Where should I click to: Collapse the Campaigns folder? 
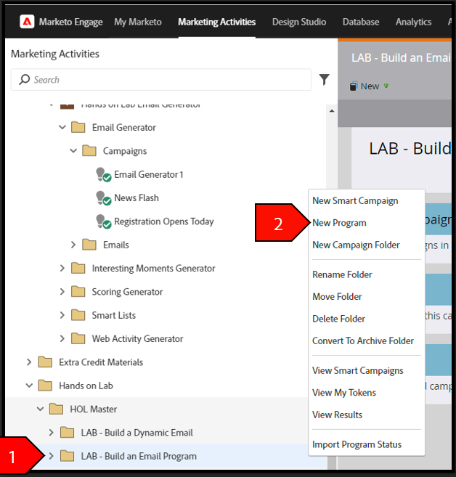pos(73,150)
